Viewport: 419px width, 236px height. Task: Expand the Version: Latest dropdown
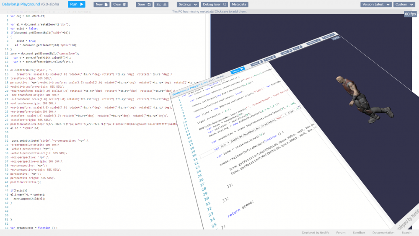(x=376, y=4)
